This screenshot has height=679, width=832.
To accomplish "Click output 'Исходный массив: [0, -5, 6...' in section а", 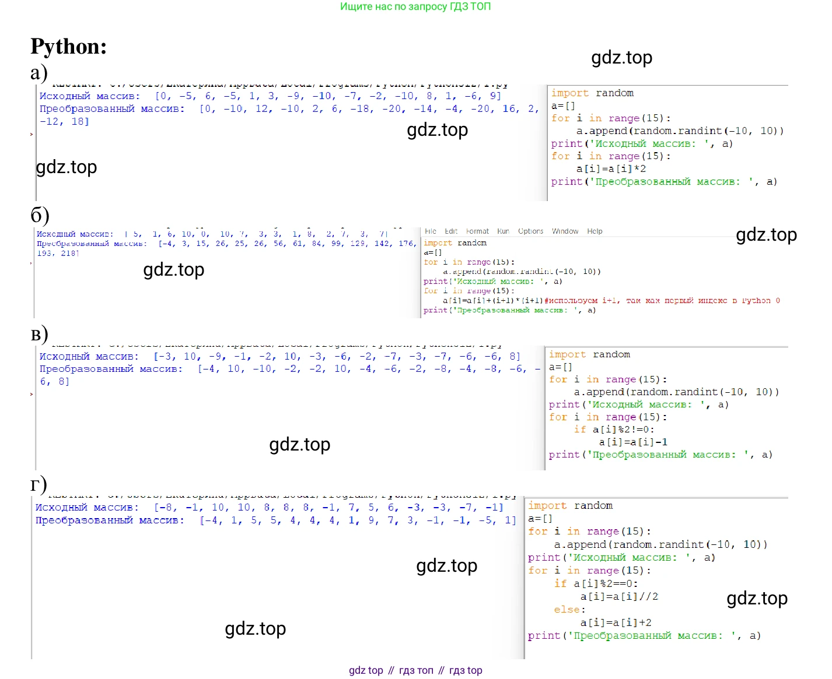I will click(x=270, y=96).
